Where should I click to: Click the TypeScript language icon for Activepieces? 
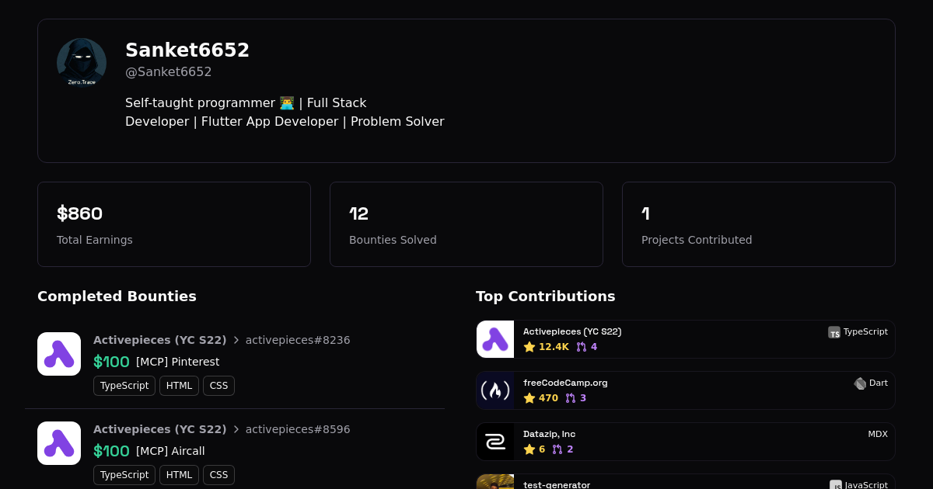click(x=834, y=332)
